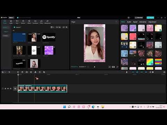Image resolution: width=167 pixels, height=125 pixels.
Task: Open Microsoft Edge from taskbar
Action: [93, 107]
